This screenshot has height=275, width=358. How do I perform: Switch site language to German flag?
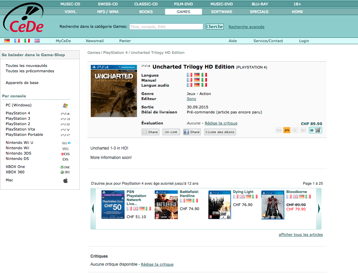pos(7,41)
